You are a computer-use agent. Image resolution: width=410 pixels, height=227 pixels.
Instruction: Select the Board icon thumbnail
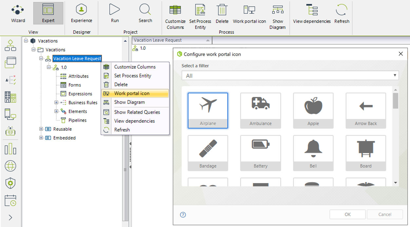point(366,153)
